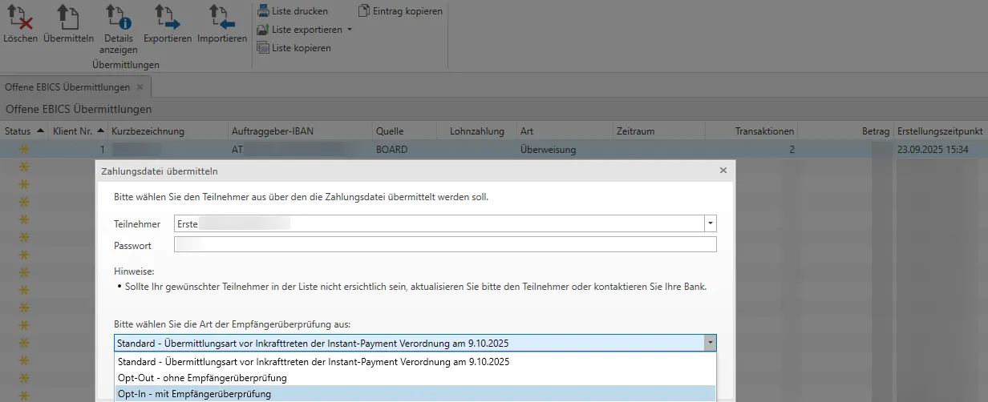
Task: Click the Löschen toolbar icon
Action: click(20, 24)
